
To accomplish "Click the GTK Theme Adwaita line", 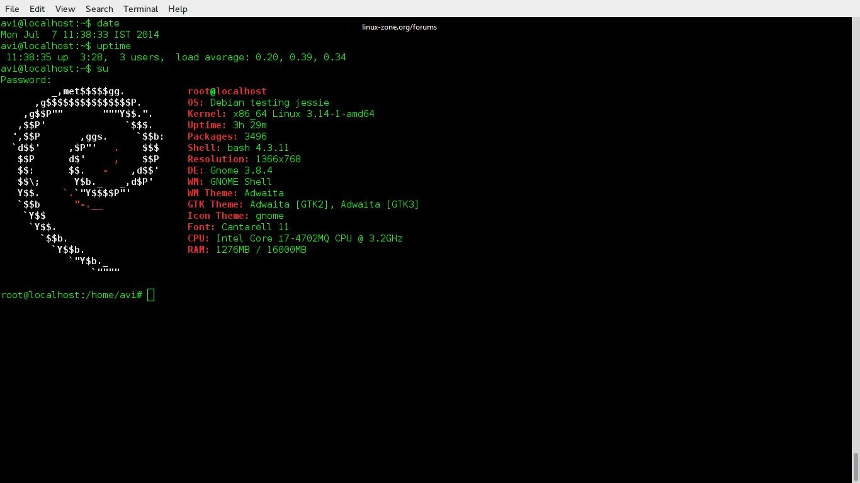I will point(303,204).
